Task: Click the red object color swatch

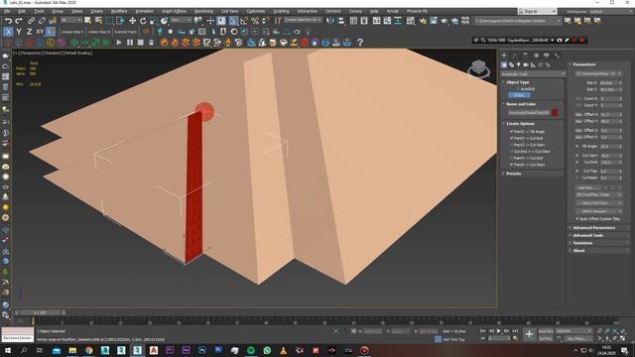Action: (555, 113)
